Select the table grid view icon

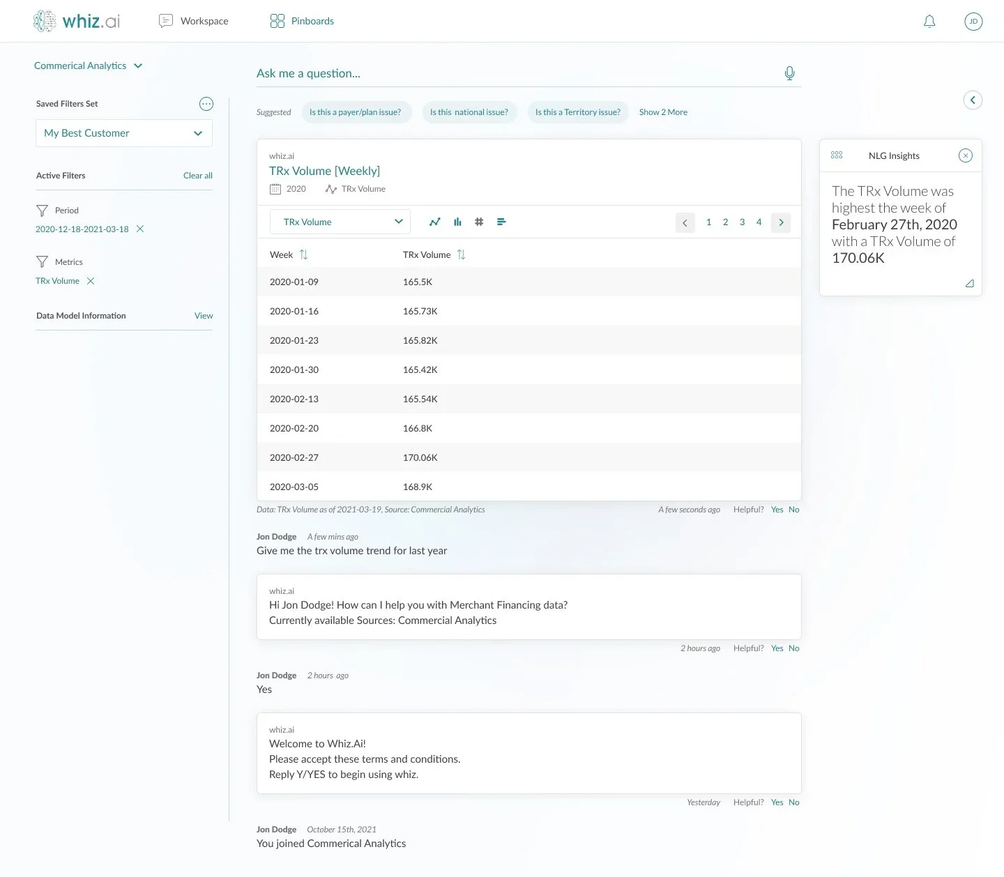(479, 222)
